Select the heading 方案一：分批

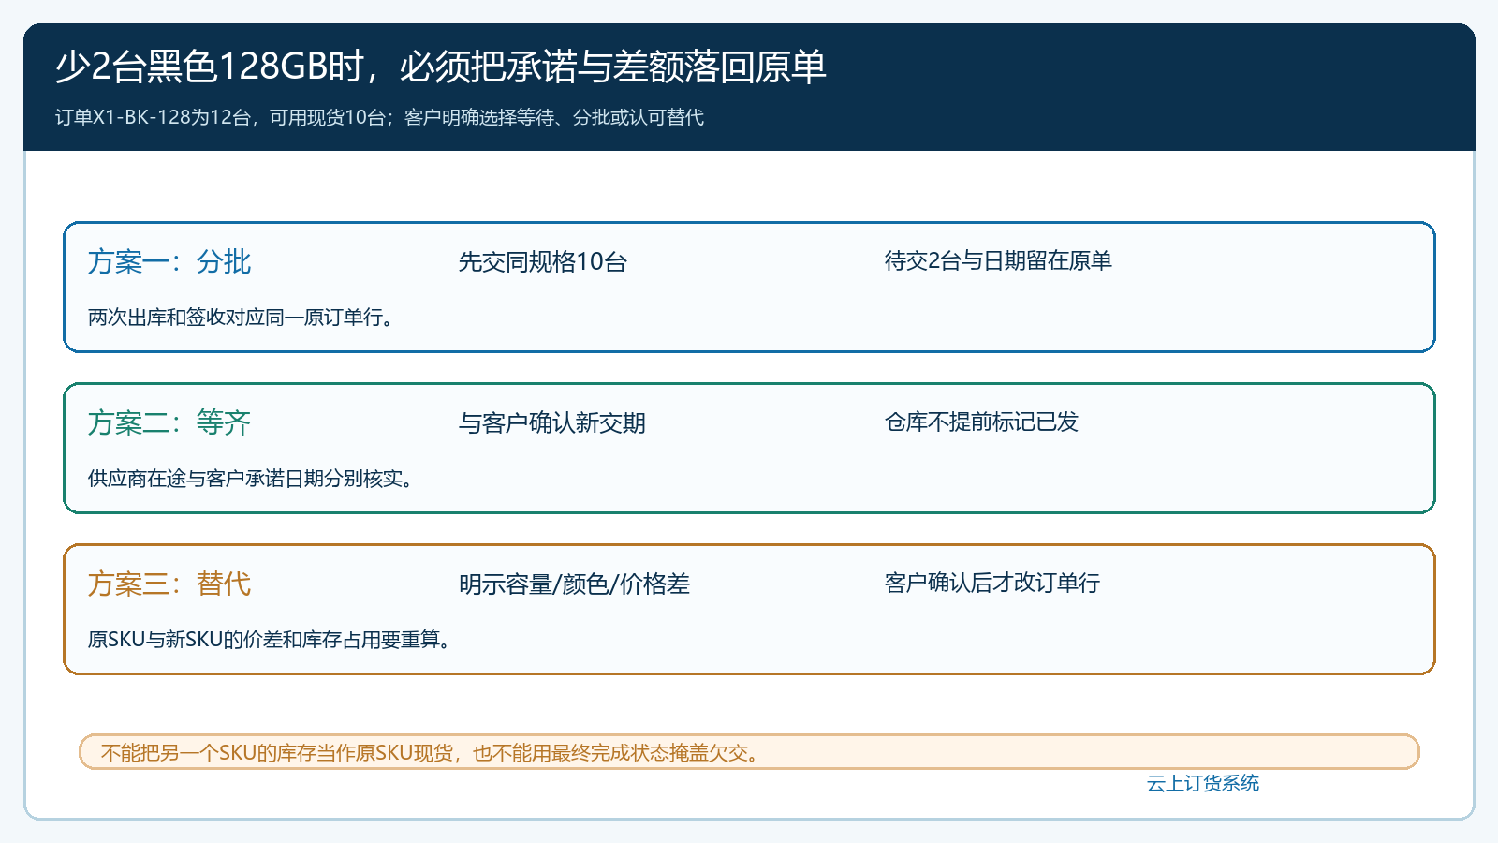169,261
